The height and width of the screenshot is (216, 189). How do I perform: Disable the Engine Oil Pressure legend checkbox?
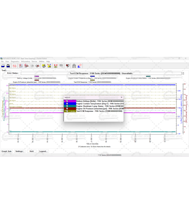(x=67, y=109)
